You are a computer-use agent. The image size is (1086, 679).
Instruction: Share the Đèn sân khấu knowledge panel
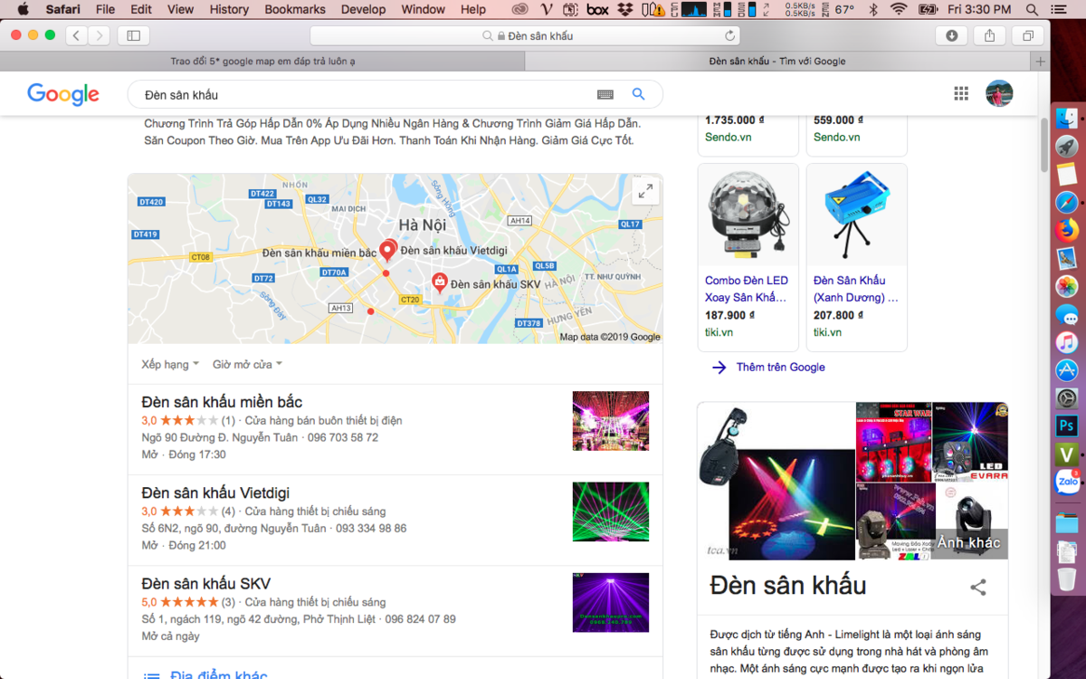(978, 588)
